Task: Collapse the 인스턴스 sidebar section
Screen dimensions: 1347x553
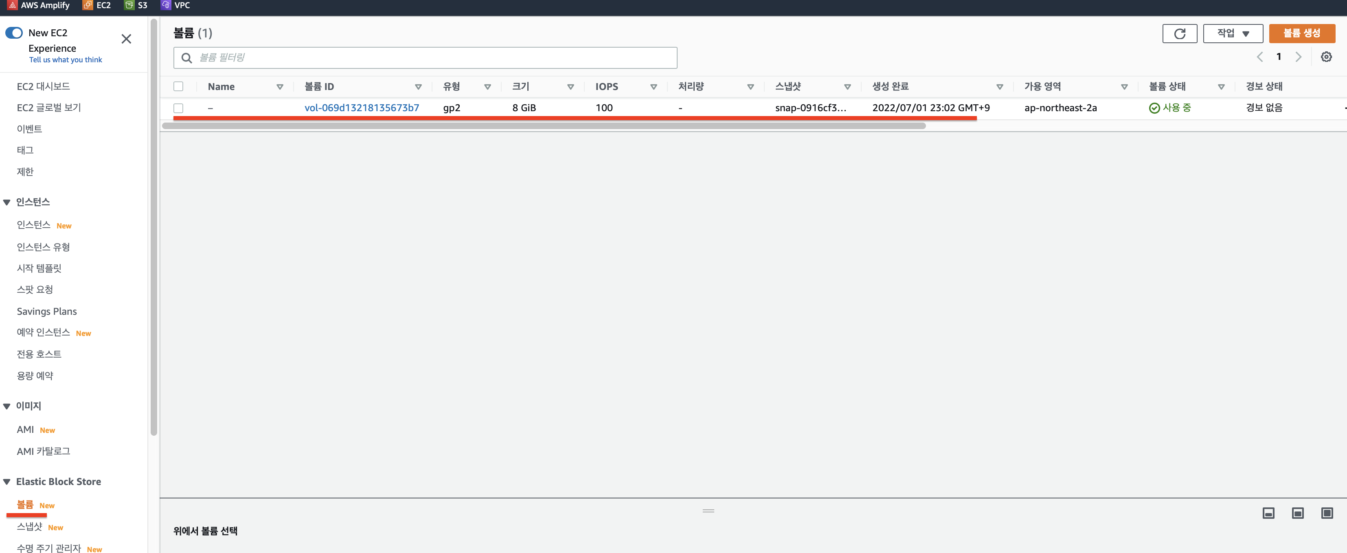Action: pyautogui.click(x=7, y=202)
